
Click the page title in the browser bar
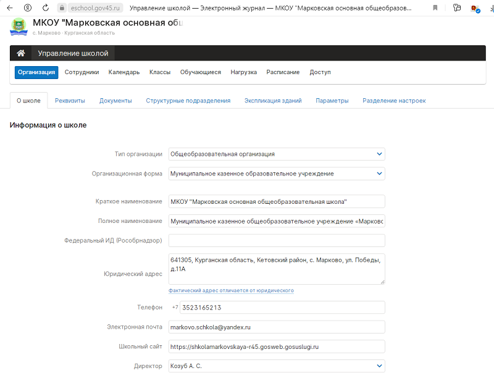pos(270,8)
